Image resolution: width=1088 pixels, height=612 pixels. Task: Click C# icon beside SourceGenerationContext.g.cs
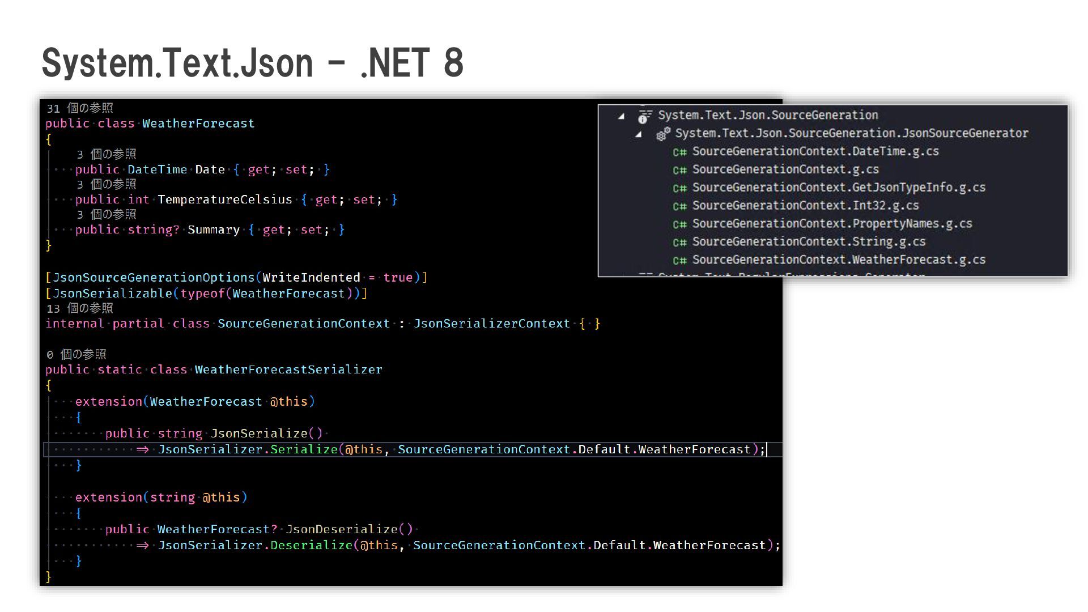[679, 170]
